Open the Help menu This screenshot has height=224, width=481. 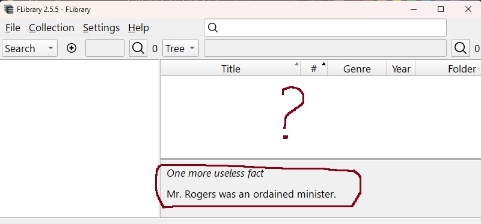(138, 28)
